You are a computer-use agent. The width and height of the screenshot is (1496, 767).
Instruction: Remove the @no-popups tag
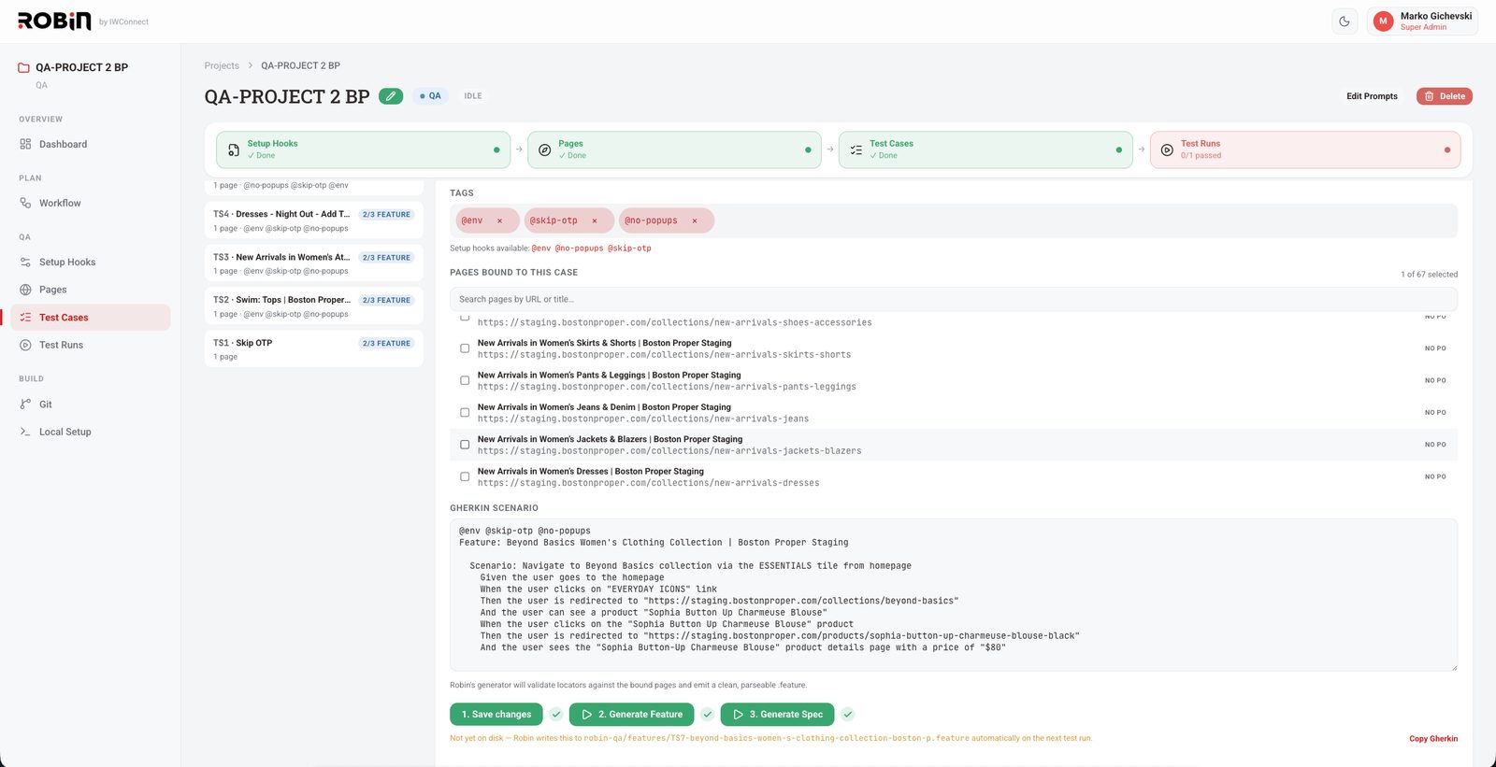coord(694,220)
